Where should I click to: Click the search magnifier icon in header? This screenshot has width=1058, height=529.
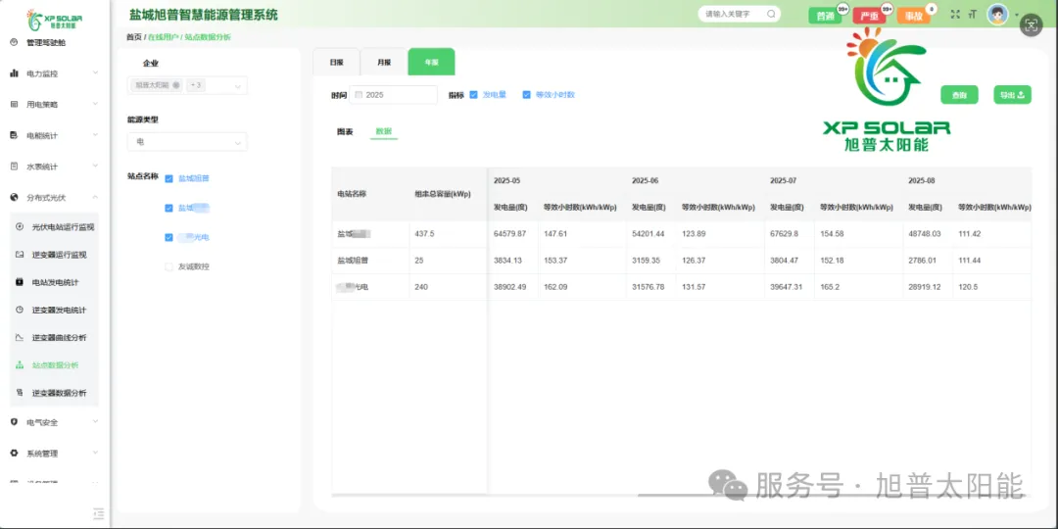point(771,15)
